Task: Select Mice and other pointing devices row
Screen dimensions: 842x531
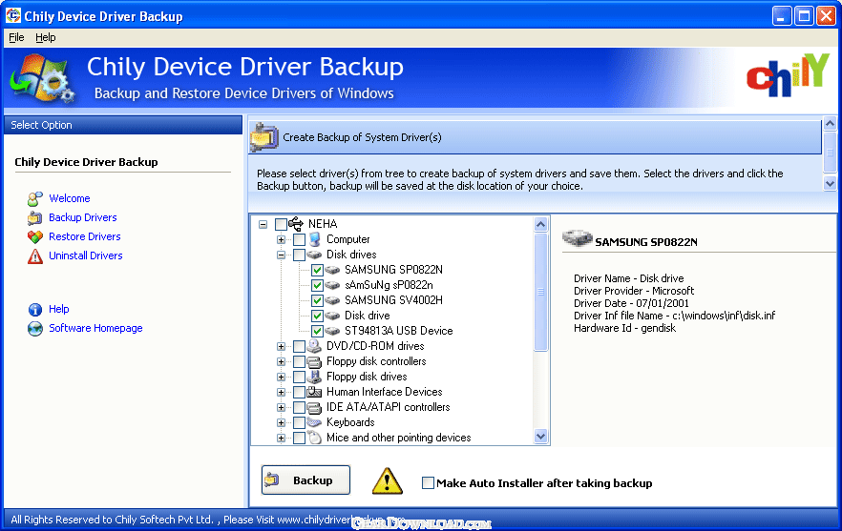Action: [398, 438]
